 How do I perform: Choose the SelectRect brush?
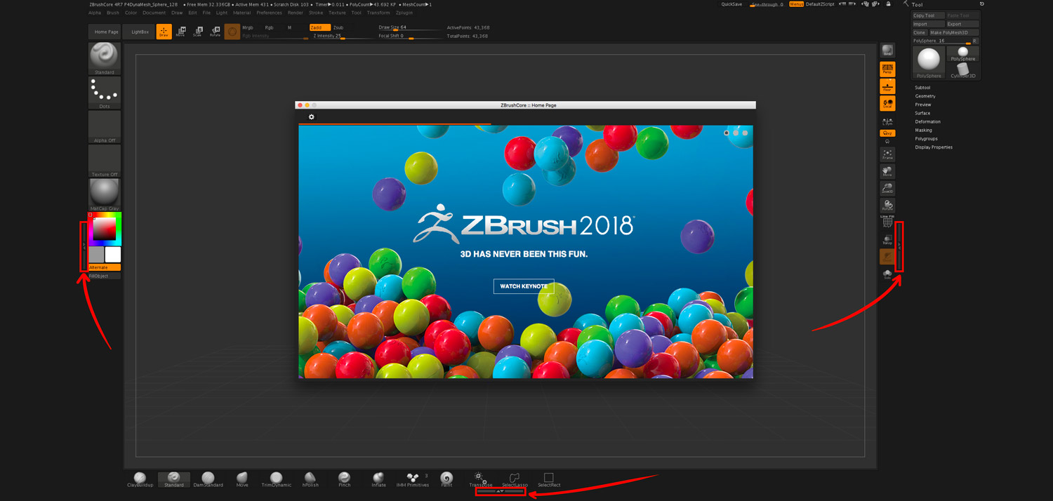(x=549, y=480)
